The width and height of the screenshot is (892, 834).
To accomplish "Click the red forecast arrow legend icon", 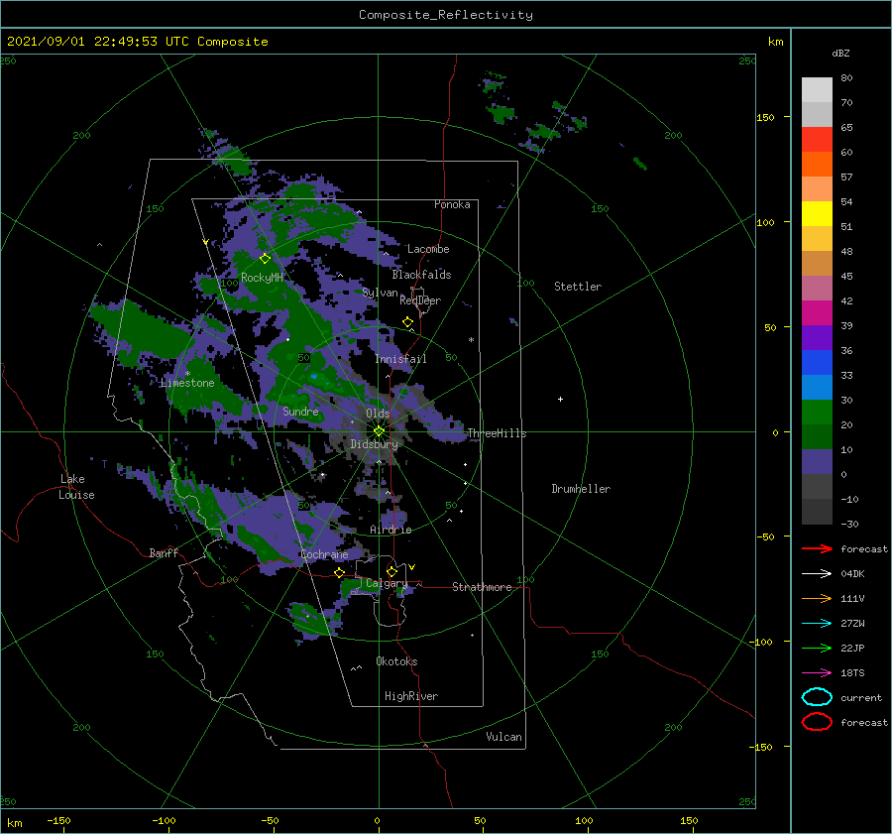I will tap(817, 548).
